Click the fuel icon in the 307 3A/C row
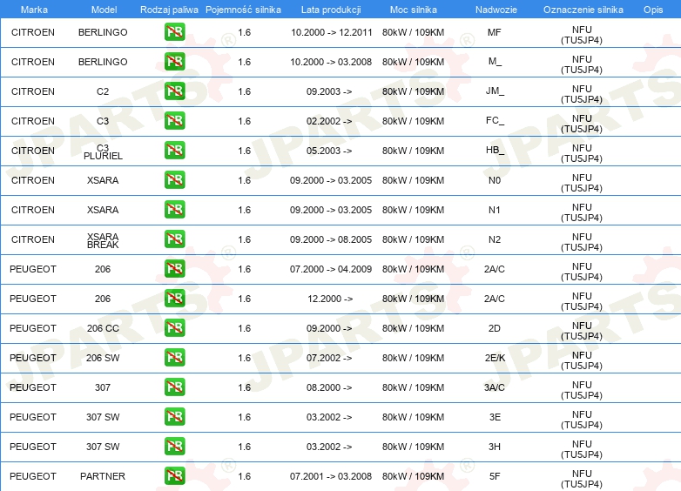Image resolution: width=681 pixels, height=491 pixels. [x=174, y=387]
